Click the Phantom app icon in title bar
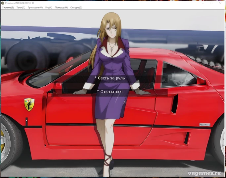Viewport: 226px width, 178px height. click(3, 3)
